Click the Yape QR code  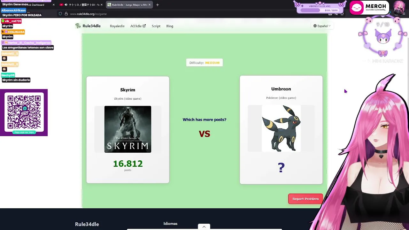pos(24,112)
